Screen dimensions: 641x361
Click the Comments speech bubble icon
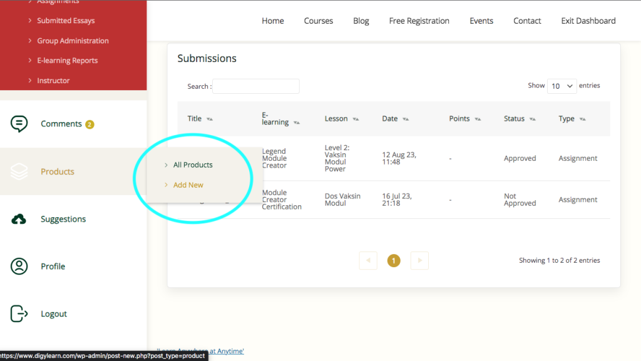(19, 124)
